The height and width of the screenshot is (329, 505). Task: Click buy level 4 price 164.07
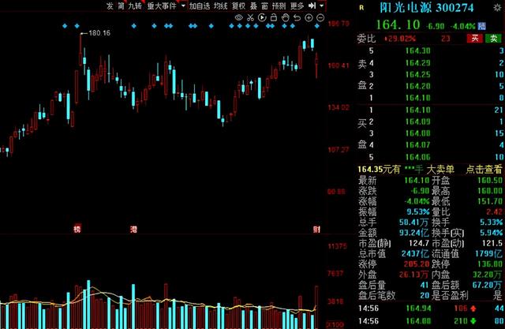point(417,145)
